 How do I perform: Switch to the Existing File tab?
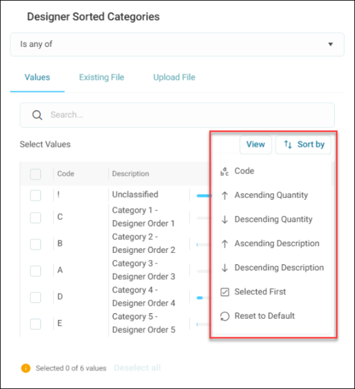[x=101, y=78]
